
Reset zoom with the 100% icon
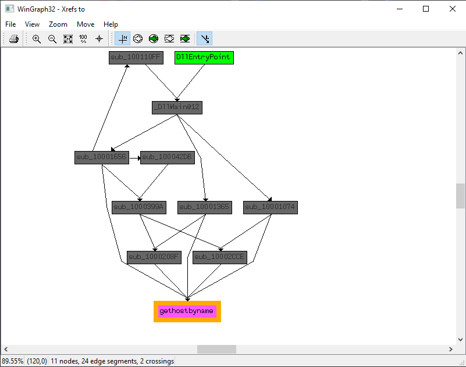pos(83,39)
